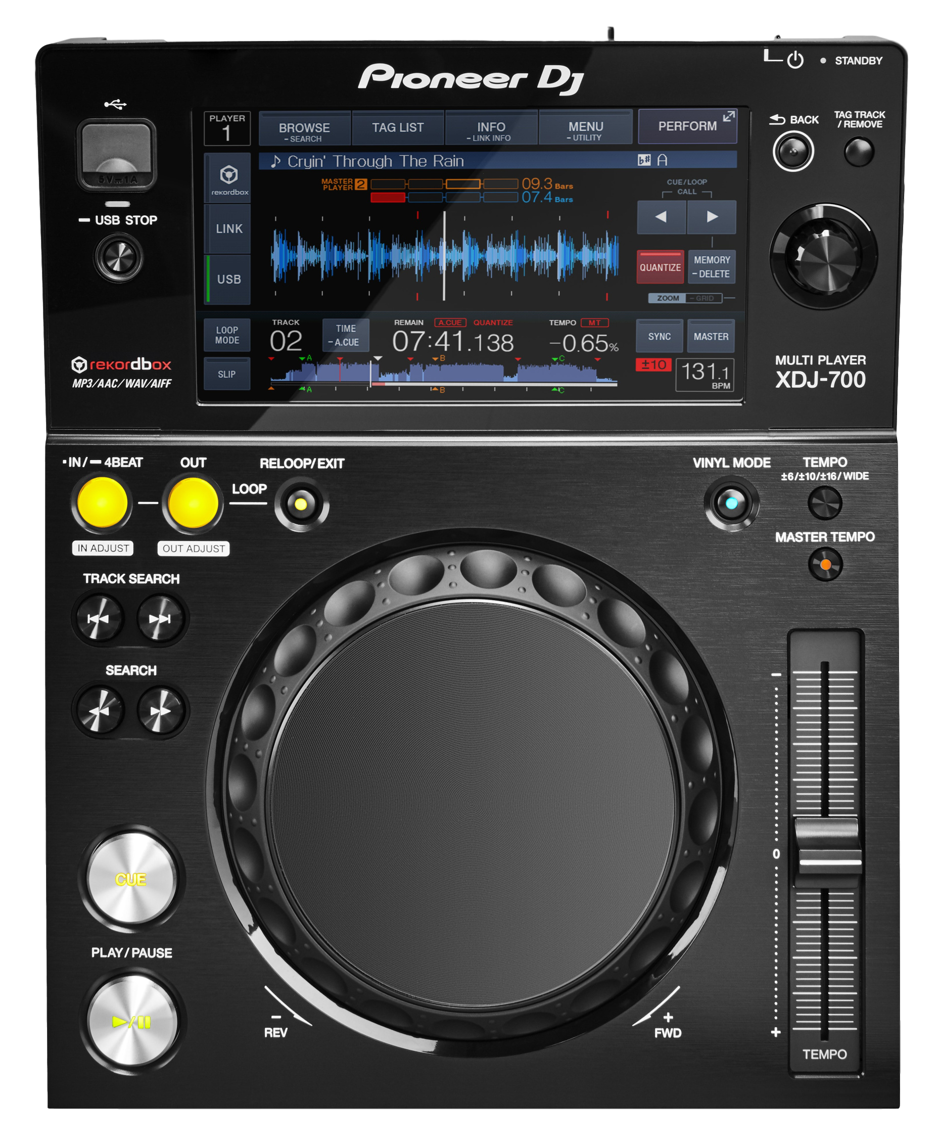This screenshot has width=938, height=1142.
Task: Skip to previous track with TRACK SEARCH
Action: coord(100,618)
